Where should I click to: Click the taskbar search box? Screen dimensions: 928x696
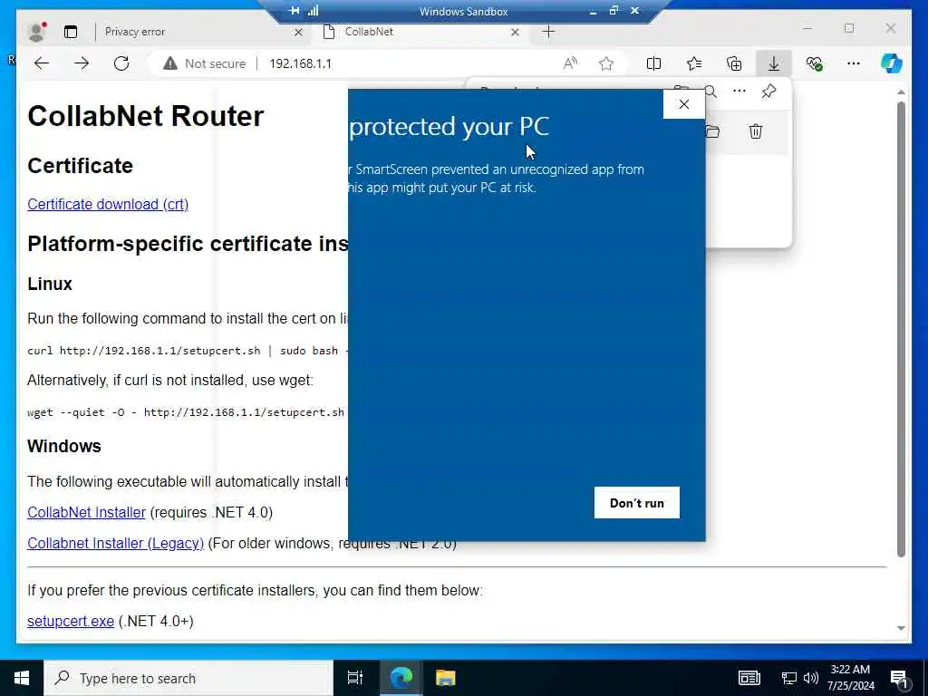point(188,678)
